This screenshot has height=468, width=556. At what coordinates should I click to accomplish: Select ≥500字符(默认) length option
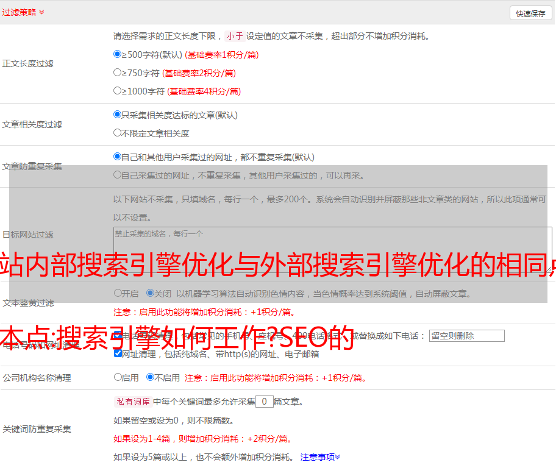pyautogui.click(x=117, y=54)
